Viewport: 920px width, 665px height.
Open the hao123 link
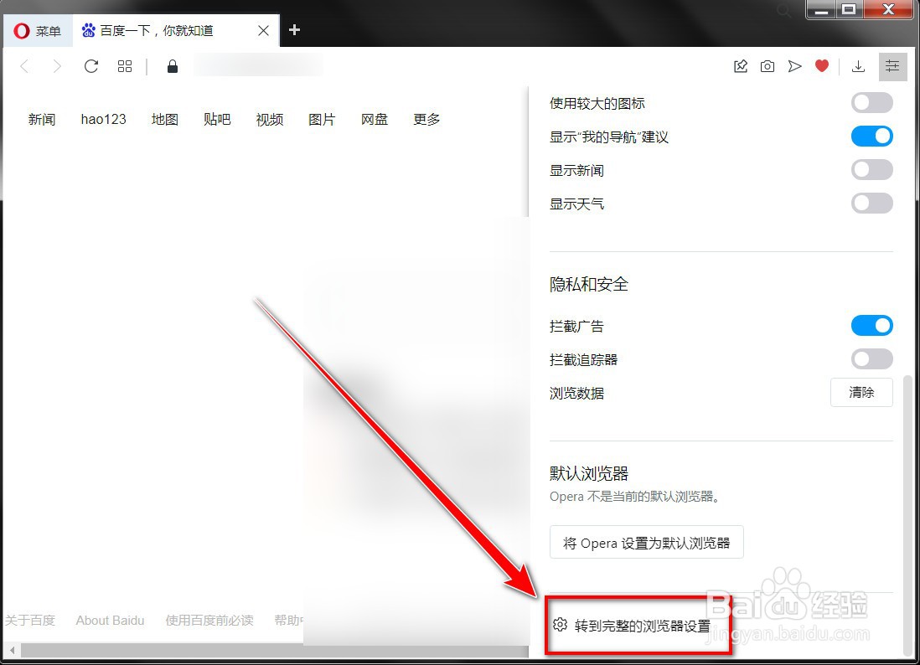[103, 120]
